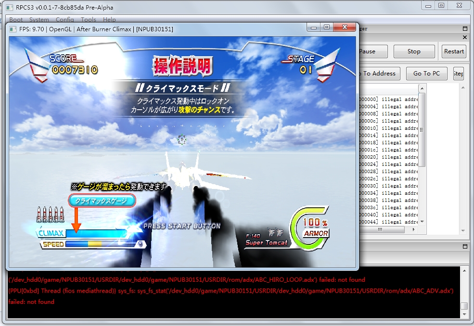Click the Go To PC button
The height and width of the screenshot is (326, 474).
426,74
